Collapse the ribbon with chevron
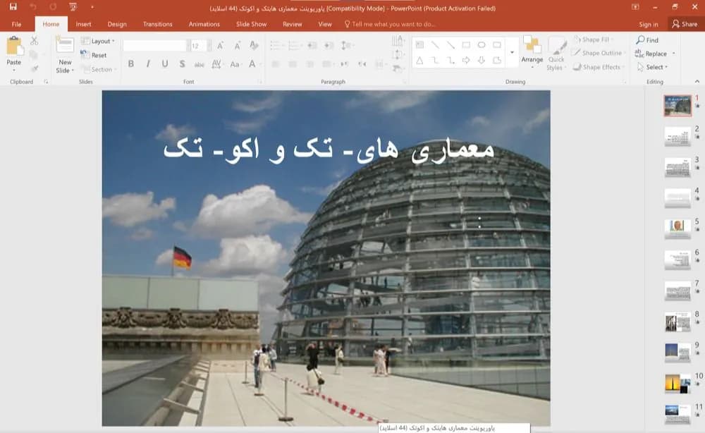The image size is (705, 433). [697, 81]
